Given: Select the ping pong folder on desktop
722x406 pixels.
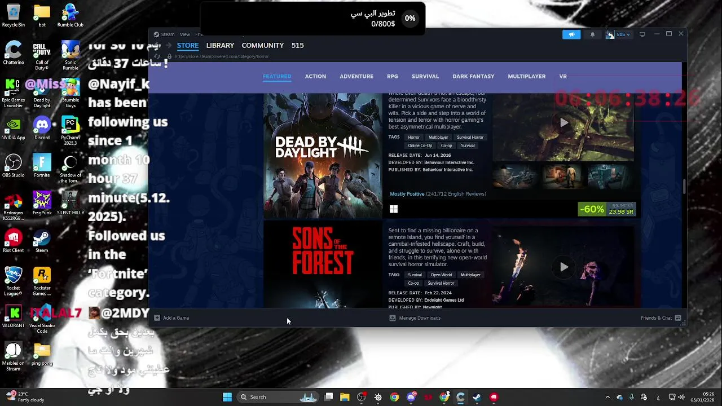Looking at the screenshot, I should click(42, 354).
